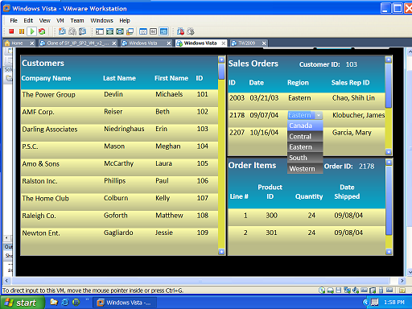Open the VM menu
412x309 pixels.
tap(60, 20)
